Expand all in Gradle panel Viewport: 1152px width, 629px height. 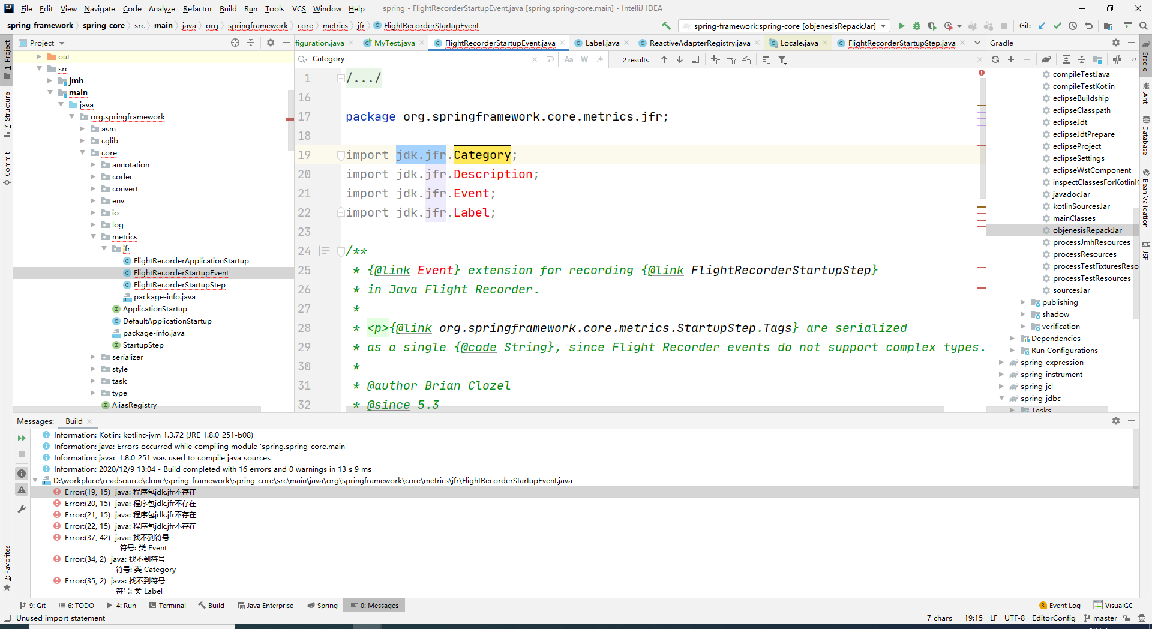click(x=1066, y=59)
